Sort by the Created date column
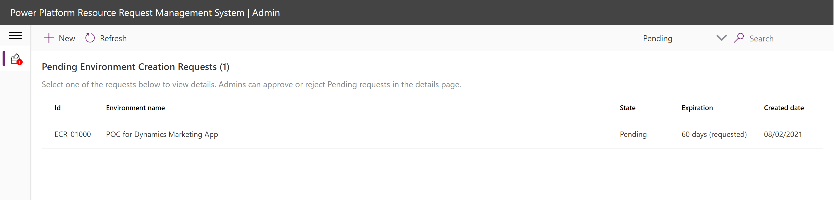834x200 pixels. (784, 108)
